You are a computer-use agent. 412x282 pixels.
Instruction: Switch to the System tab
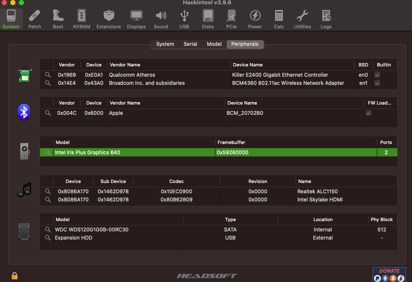coord(165,44)
